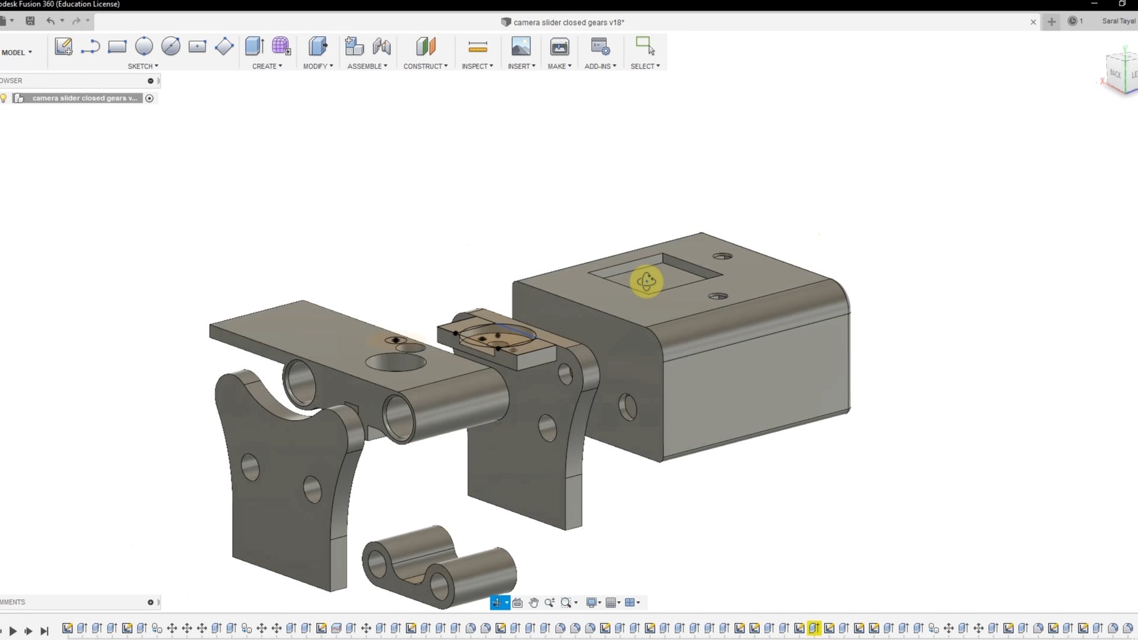1138x640 pixels.
Task: Activate the camera slider component radio button
Action: coord(149,98)
